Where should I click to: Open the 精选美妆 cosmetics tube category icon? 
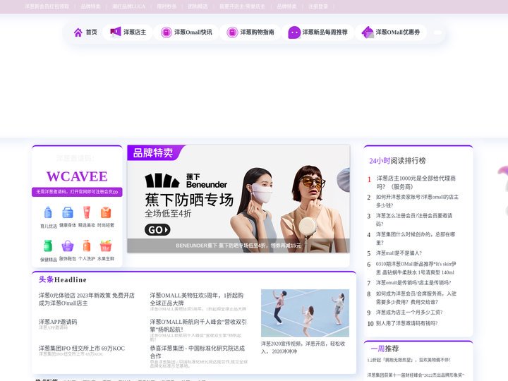point(87,212)
